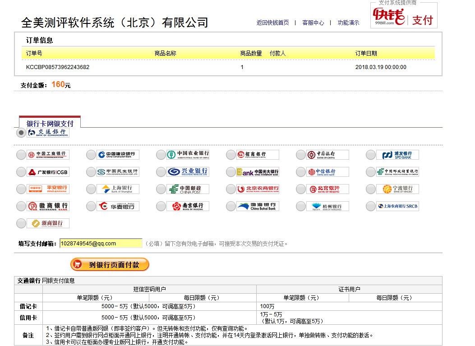Image resolution: width=475 pixels, height=346 pixels.
Task: Choose the 上海银行 radio button
Action: 91,189
